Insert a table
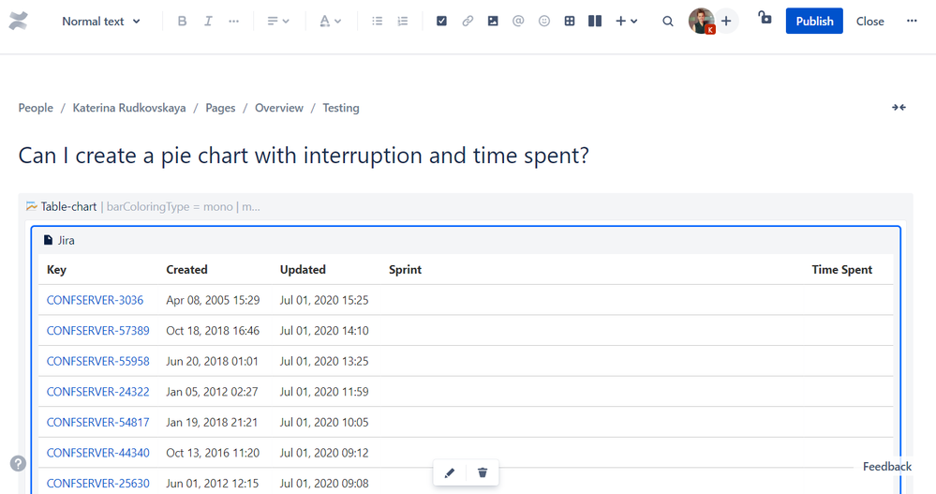936x494 pixels. tap(570, 21)
